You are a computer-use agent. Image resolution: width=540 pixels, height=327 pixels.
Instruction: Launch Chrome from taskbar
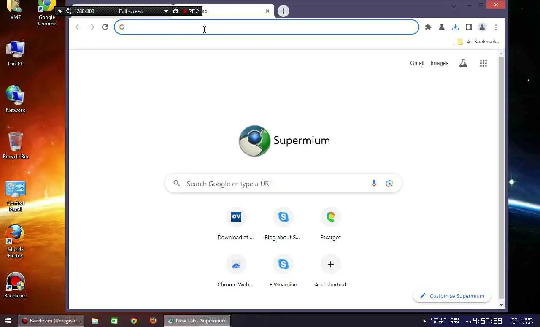[134, 321]
